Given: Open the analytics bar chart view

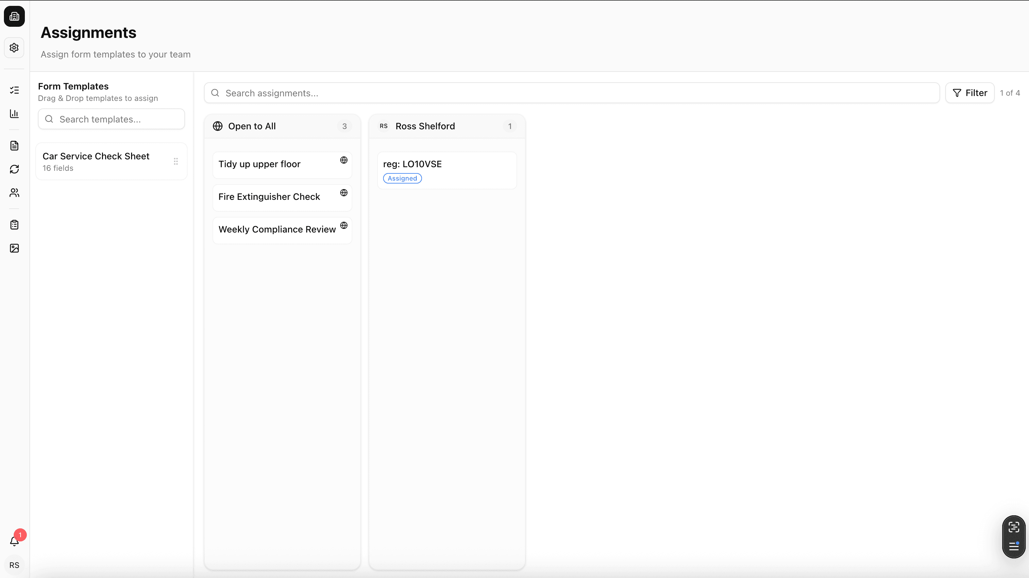Looking at the screenshot, I should click(x=14, y=114).
